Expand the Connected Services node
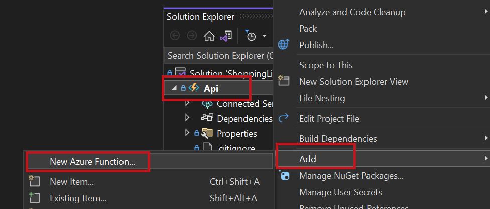This screenshot has height=209, width=490. coord(187,103)
